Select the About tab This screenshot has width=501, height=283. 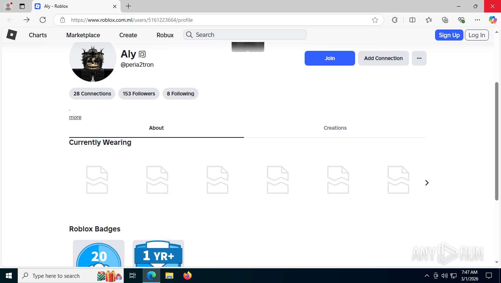point(157,128)
